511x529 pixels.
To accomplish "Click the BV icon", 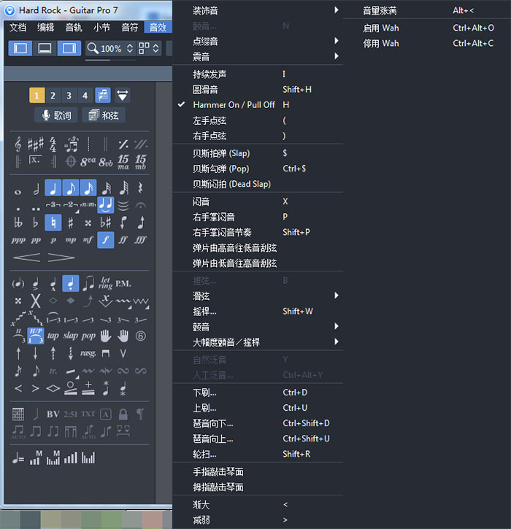I will pos(53,414).
